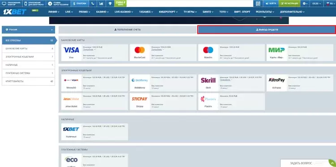Image resolution: width=336 pixels, height=167 pixels.
Task: Switch to Вывод средств tab
Action: (x=267, y=30)
